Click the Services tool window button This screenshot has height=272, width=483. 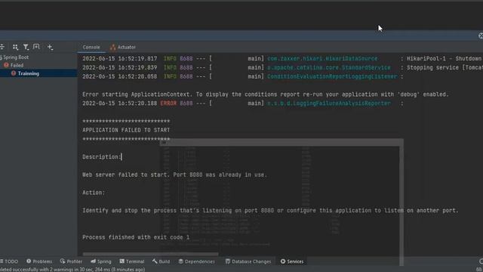click(x=292, y=261)
